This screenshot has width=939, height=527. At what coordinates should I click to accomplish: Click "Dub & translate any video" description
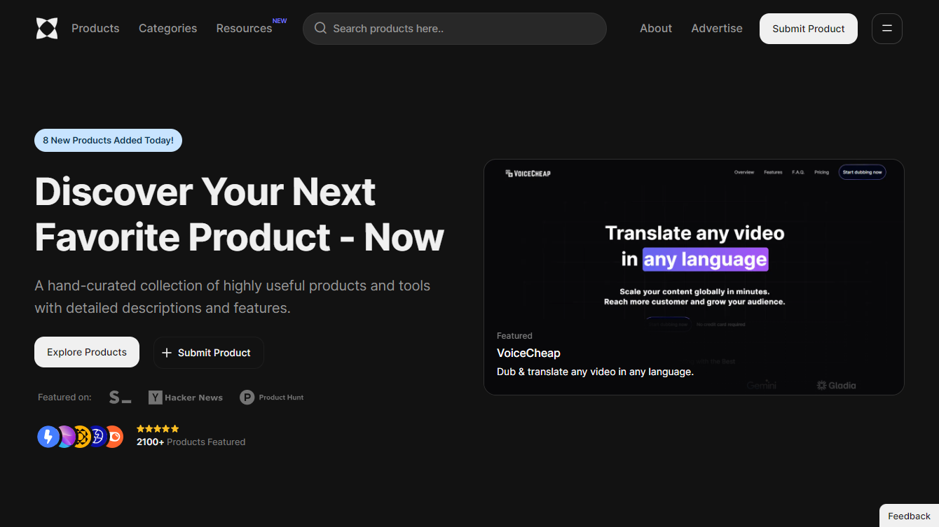coord(595,372)
